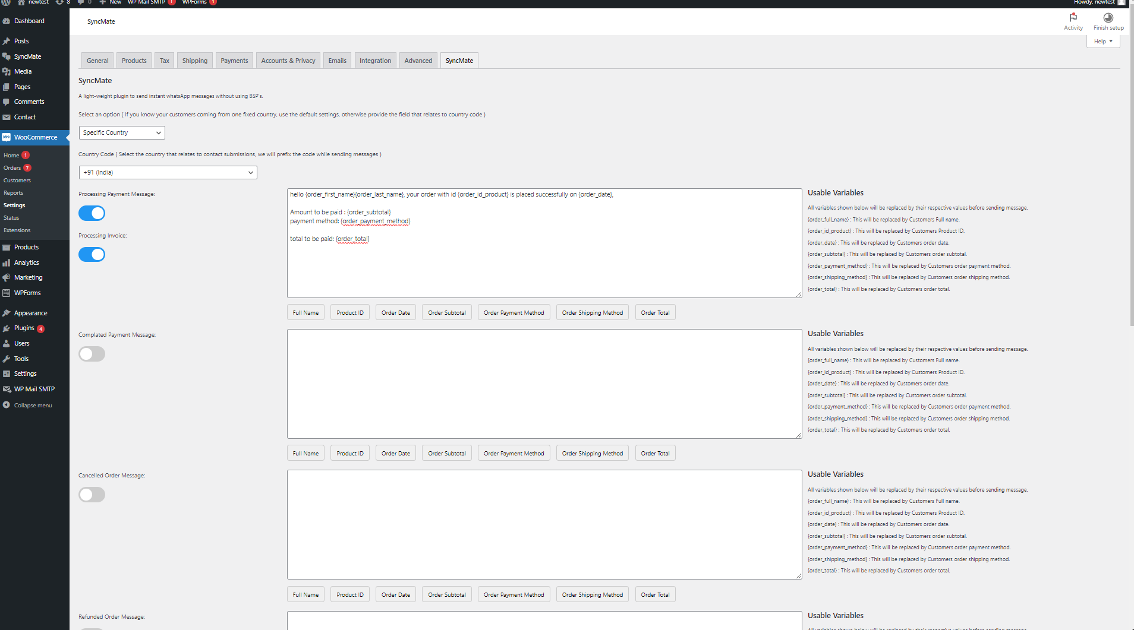
Task: Open the Emails tab
Action: (x=337, y=61)
